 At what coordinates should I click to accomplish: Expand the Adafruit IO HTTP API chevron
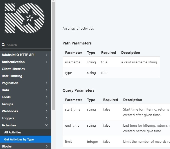point(47,55)
